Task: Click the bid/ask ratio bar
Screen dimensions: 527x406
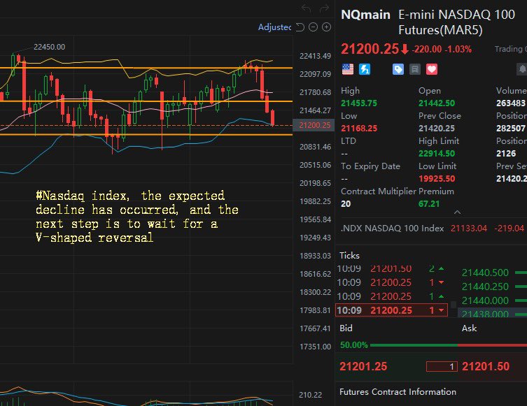Action: pyautogui.click(x=449, y=345)
